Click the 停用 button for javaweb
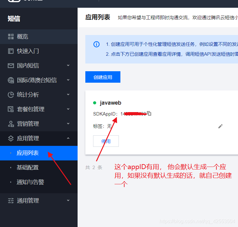This screenshot has height=227, width=238. [x=106, y=141]
